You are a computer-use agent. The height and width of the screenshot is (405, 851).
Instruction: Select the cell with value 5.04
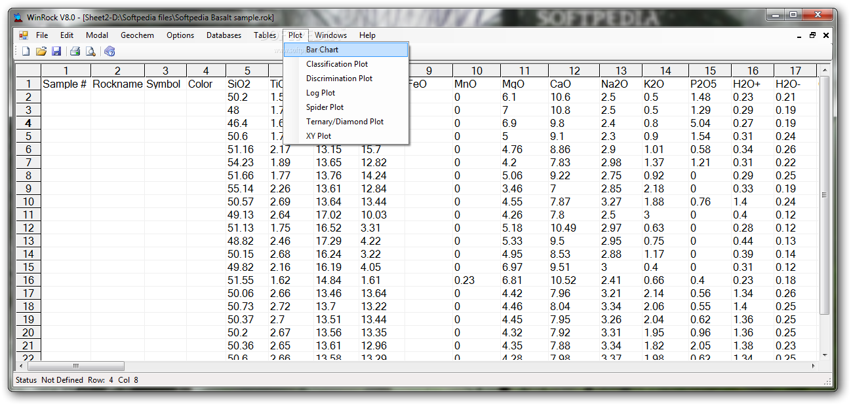click(711, 123)
